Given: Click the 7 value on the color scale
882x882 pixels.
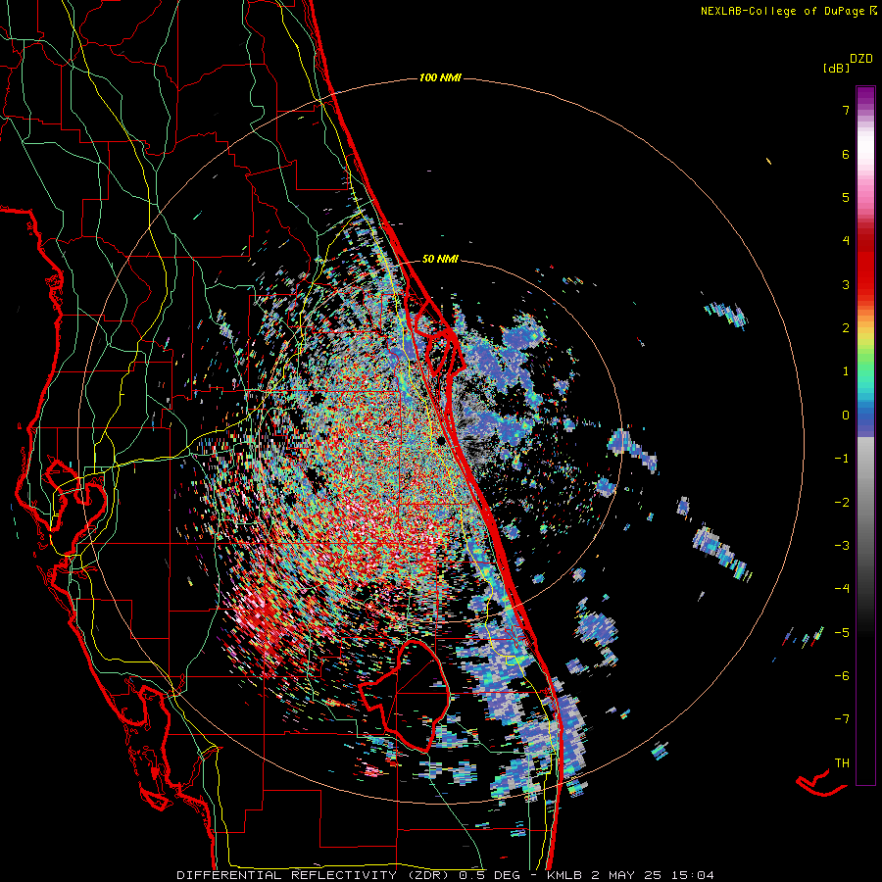Looking at the screenshot, I should [846, 110].
